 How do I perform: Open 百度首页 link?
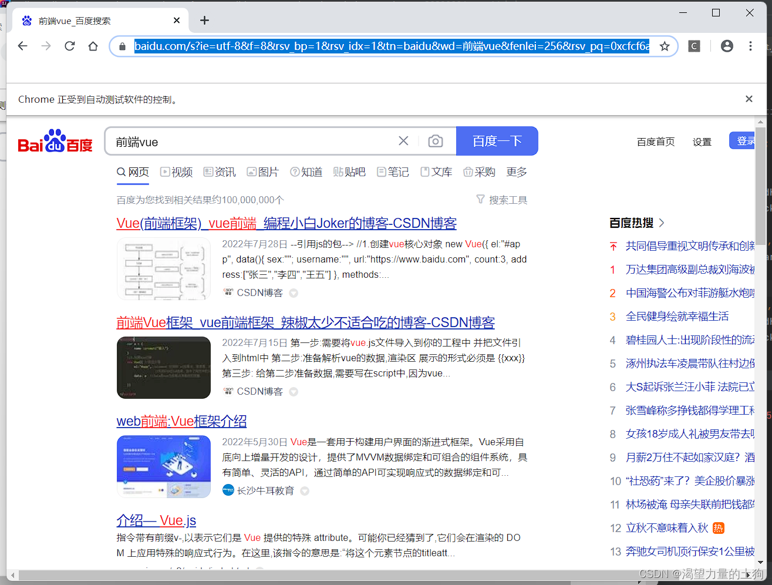(x=656, y=142)
